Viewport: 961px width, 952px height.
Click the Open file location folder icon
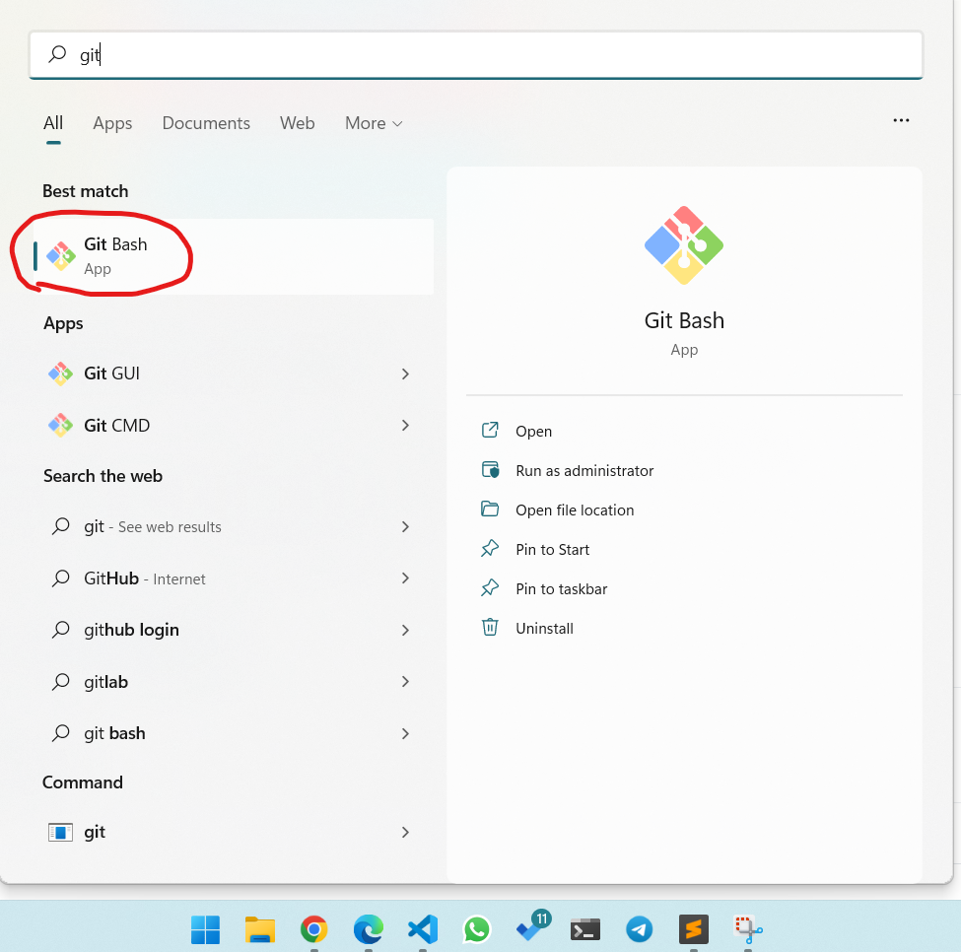[490, 510]
